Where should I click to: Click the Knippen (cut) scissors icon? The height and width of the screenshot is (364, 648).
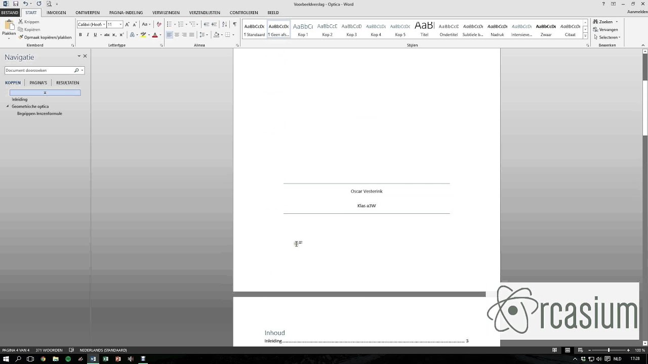[x=21, y=22]
